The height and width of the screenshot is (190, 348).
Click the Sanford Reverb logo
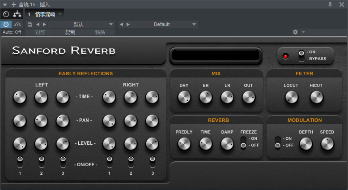pyautogui.click(x=64, y=51)
